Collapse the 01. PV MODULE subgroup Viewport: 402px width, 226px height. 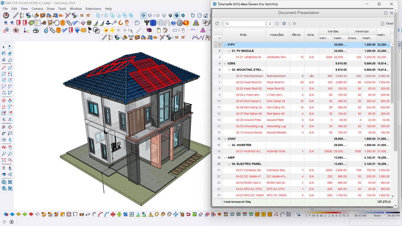point(229,51)
